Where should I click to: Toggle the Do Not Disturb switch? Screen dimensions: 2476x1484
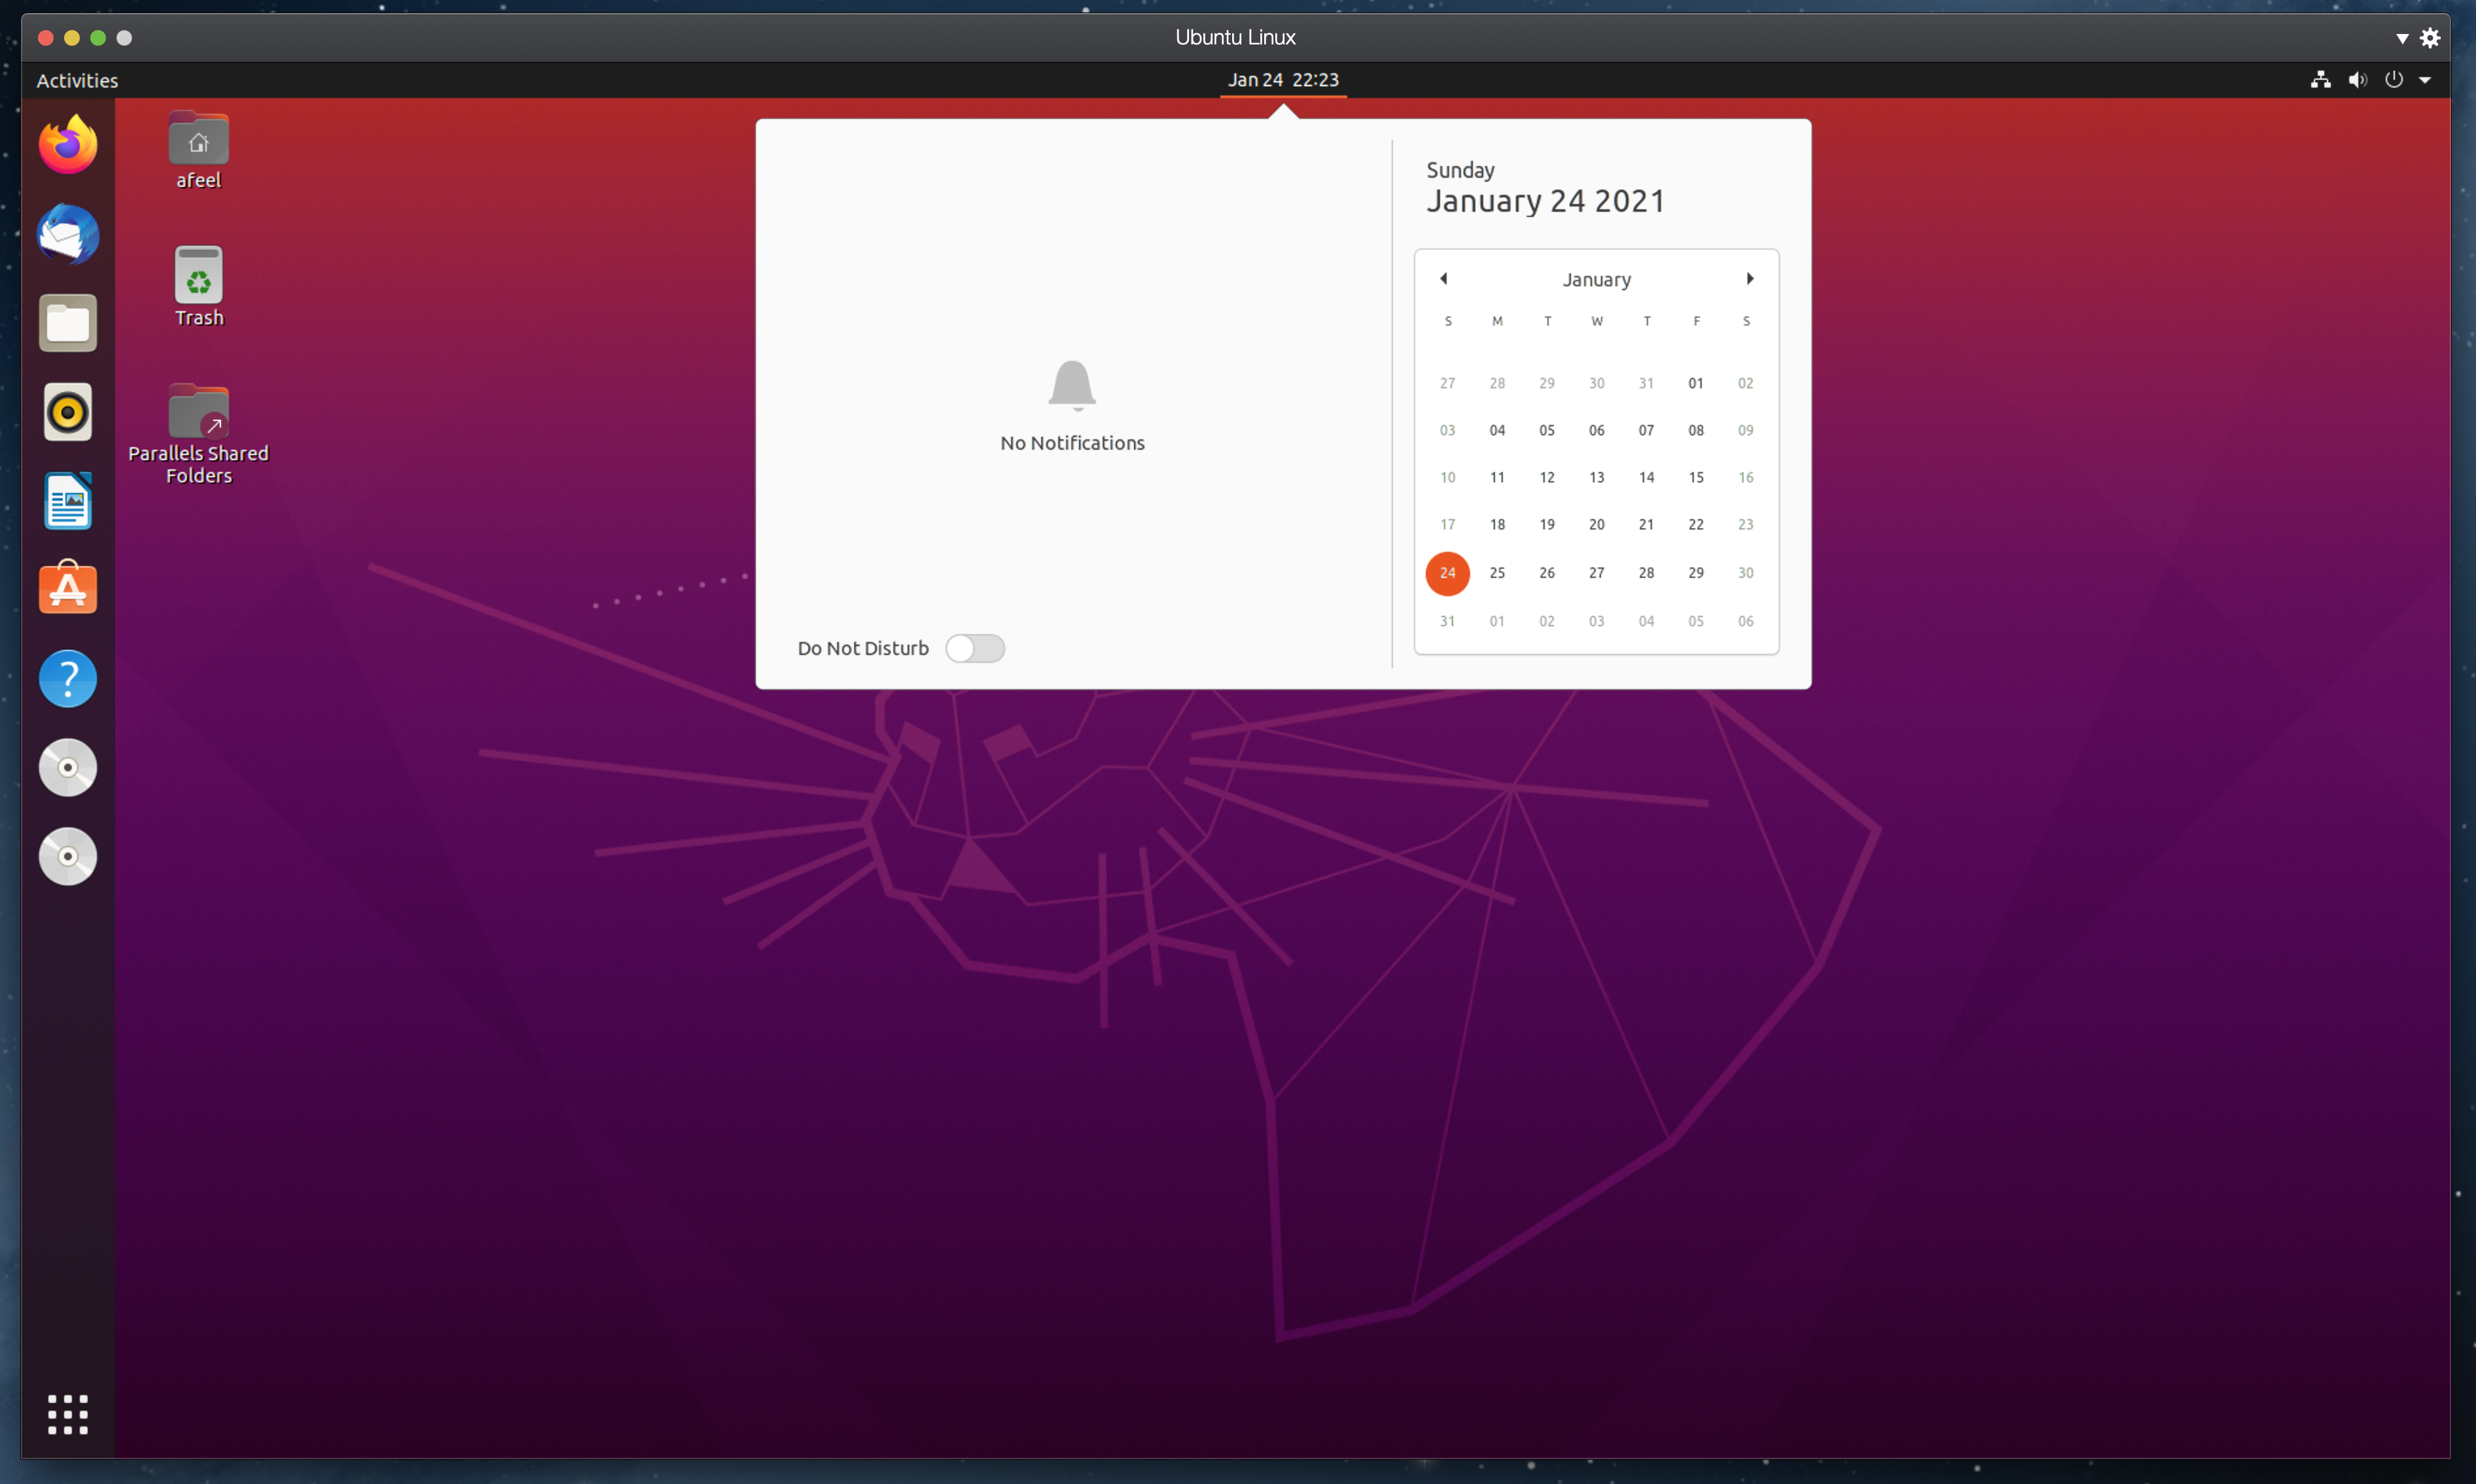point(974,648)
